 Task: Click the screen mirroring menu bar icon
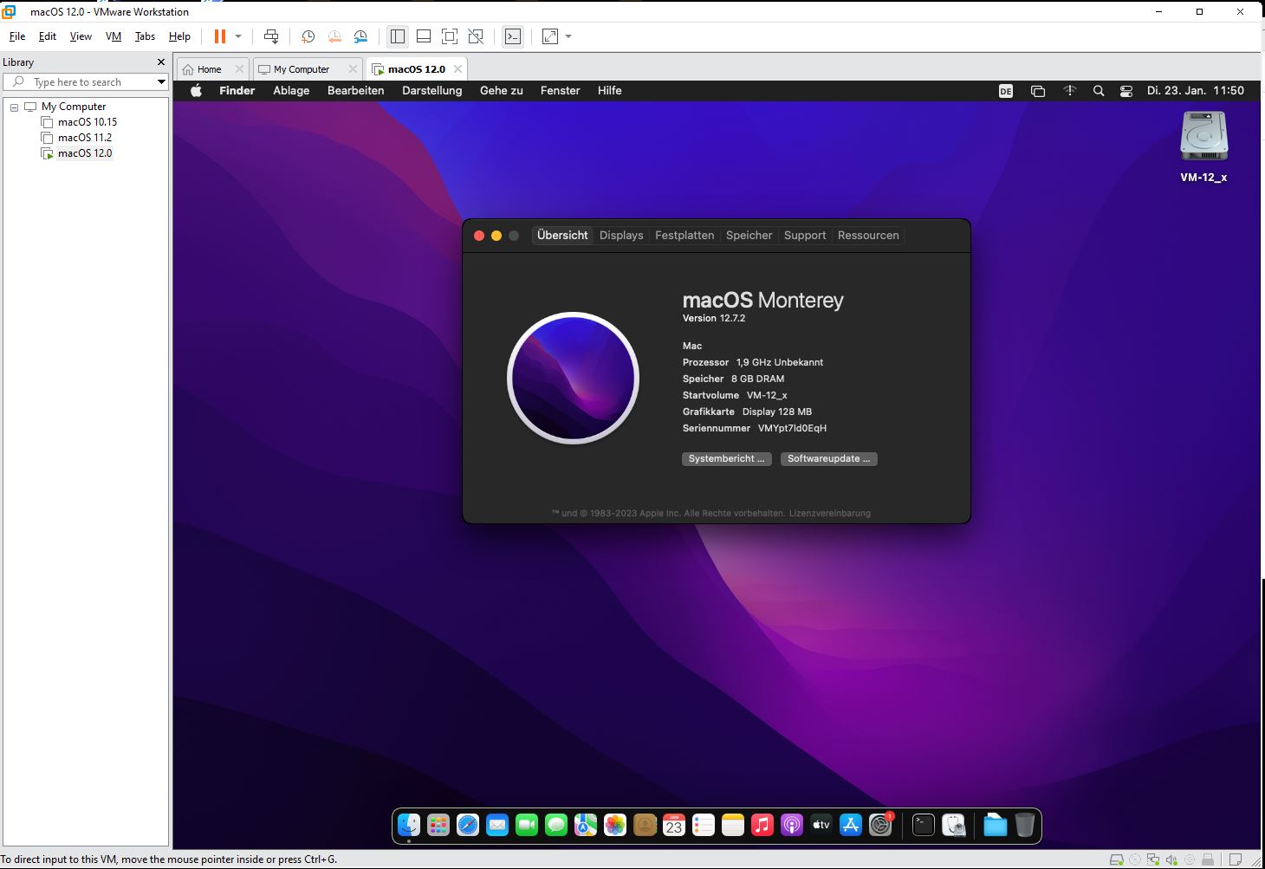point(1038,91)
